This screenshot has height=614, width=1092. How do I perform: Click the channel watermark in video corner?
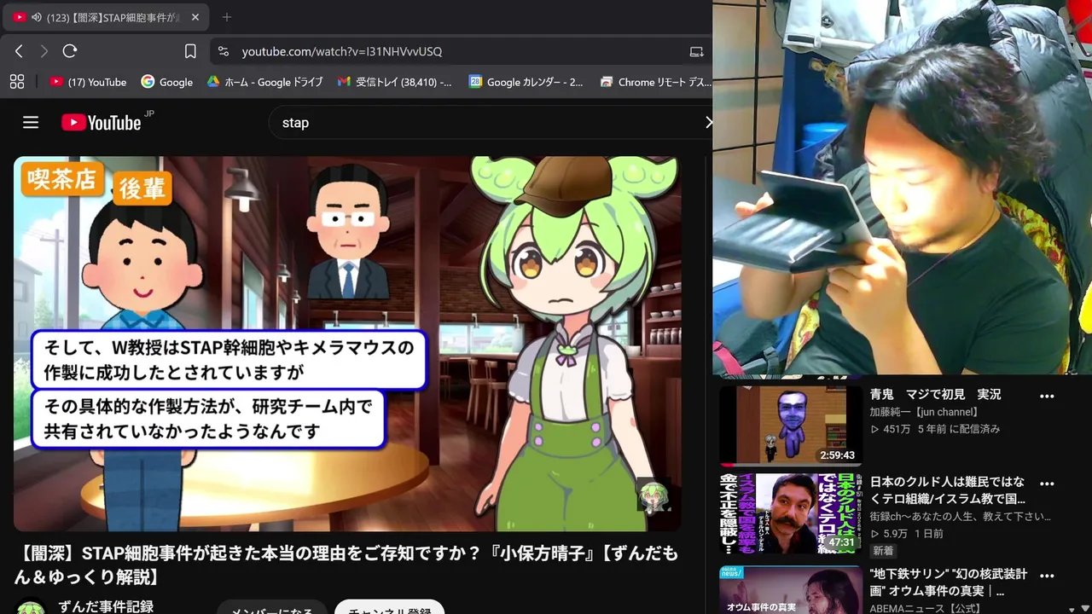click(653, 496)
